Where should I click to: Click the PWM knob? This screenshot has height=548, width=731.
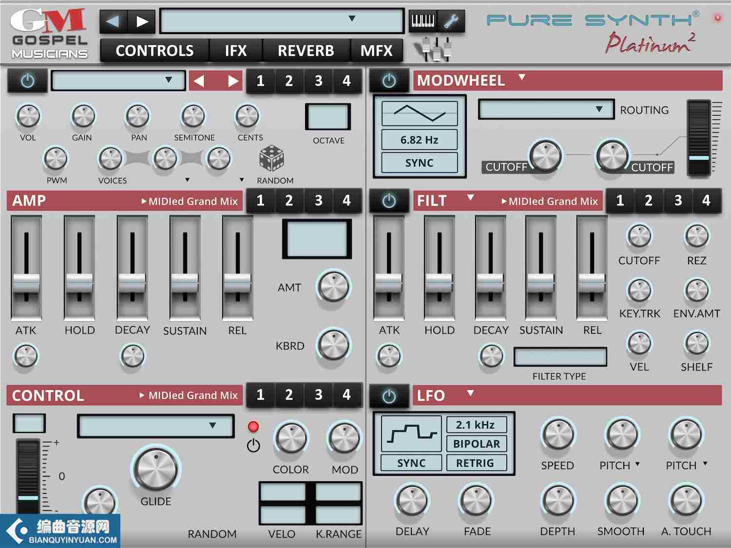click(56, 158)
